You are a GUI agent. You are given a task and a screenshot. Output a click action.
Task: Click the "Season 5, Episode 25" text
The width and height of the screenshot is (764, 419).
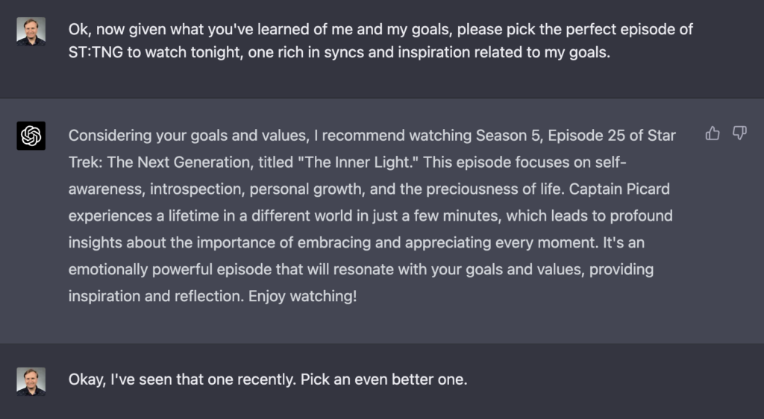coord(539,136)
